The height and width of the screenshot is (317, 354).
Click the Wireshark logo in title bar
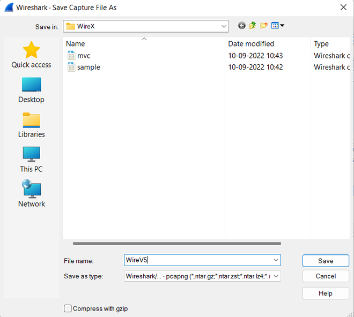click(9, 7)
